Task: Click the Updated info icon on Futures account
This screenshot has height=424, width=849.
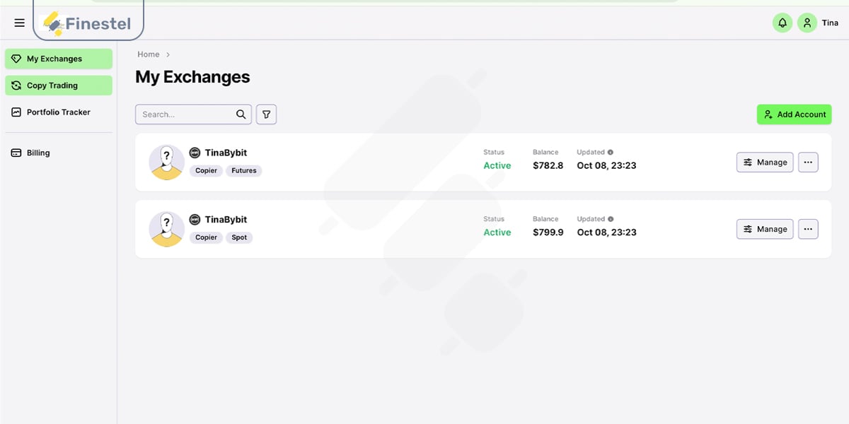Action: (611, 152)
